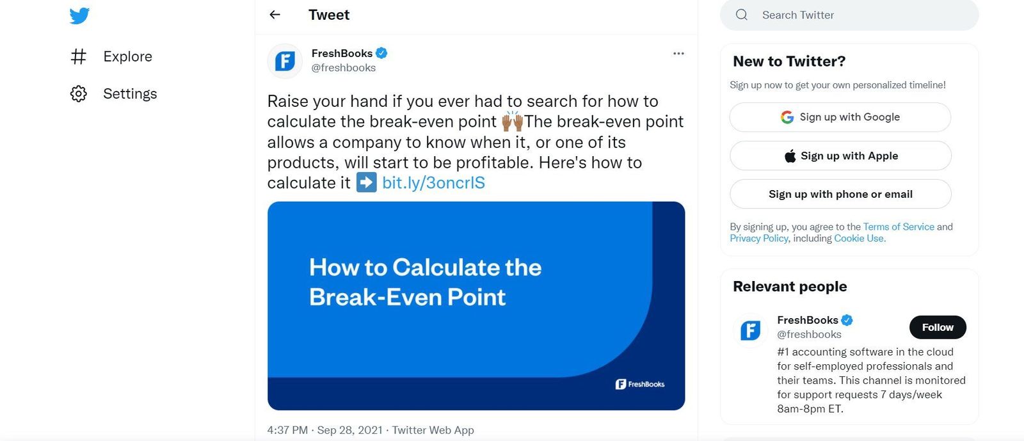Click the Twitter bird logo

(78, 16)
